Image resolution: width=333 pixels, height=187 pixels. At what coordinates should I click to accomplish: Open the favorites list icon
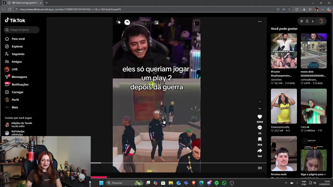pyautogui.click(x=310, y=9)
